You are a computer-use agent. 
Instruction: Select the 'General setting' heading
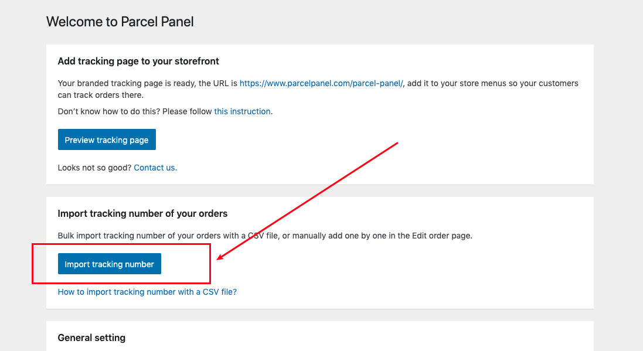coord(91,338)
